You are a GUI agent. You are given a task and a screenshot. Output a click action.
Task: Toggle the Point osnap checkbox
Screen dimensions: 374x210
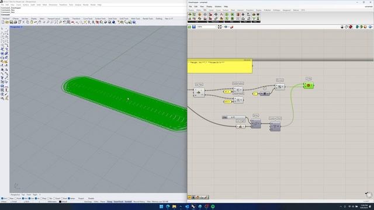(16, 198)
